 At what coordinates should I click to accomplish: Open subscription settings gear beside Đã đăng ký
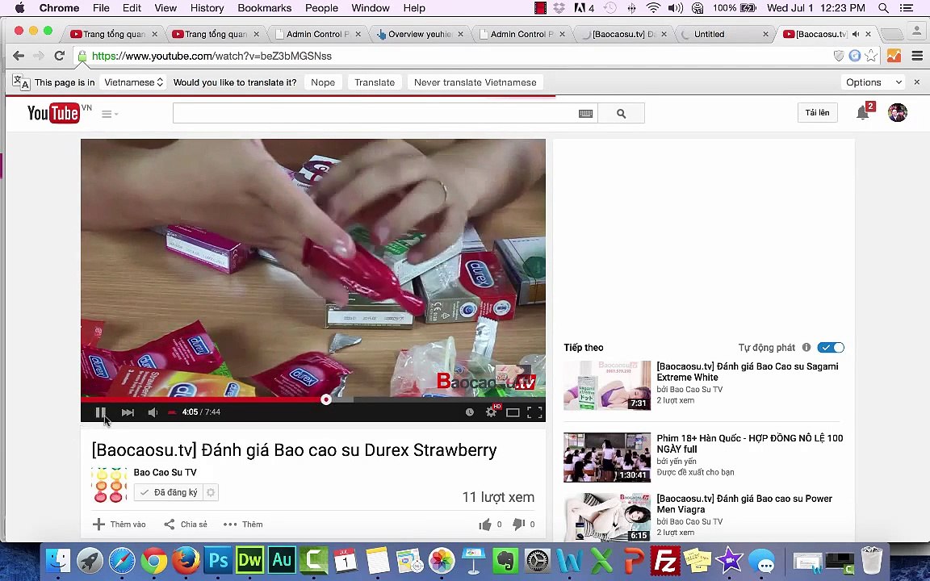coord(212,492)
